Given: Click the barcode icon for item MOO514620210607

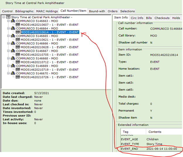Looking at the screenshot, I should [x=18, y=25].
